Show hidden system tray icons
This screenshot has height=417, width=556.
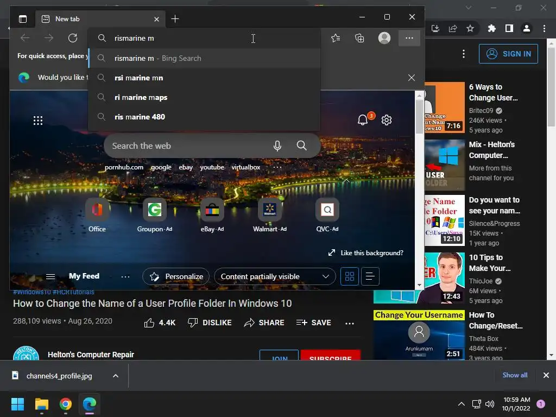(x=462, y=404)
